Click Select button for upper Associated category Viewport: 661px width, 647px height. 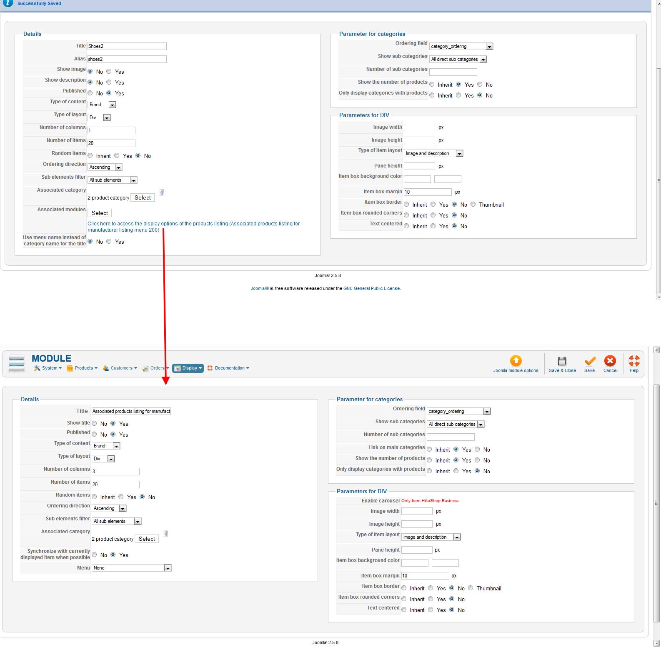tap(143, 197)
